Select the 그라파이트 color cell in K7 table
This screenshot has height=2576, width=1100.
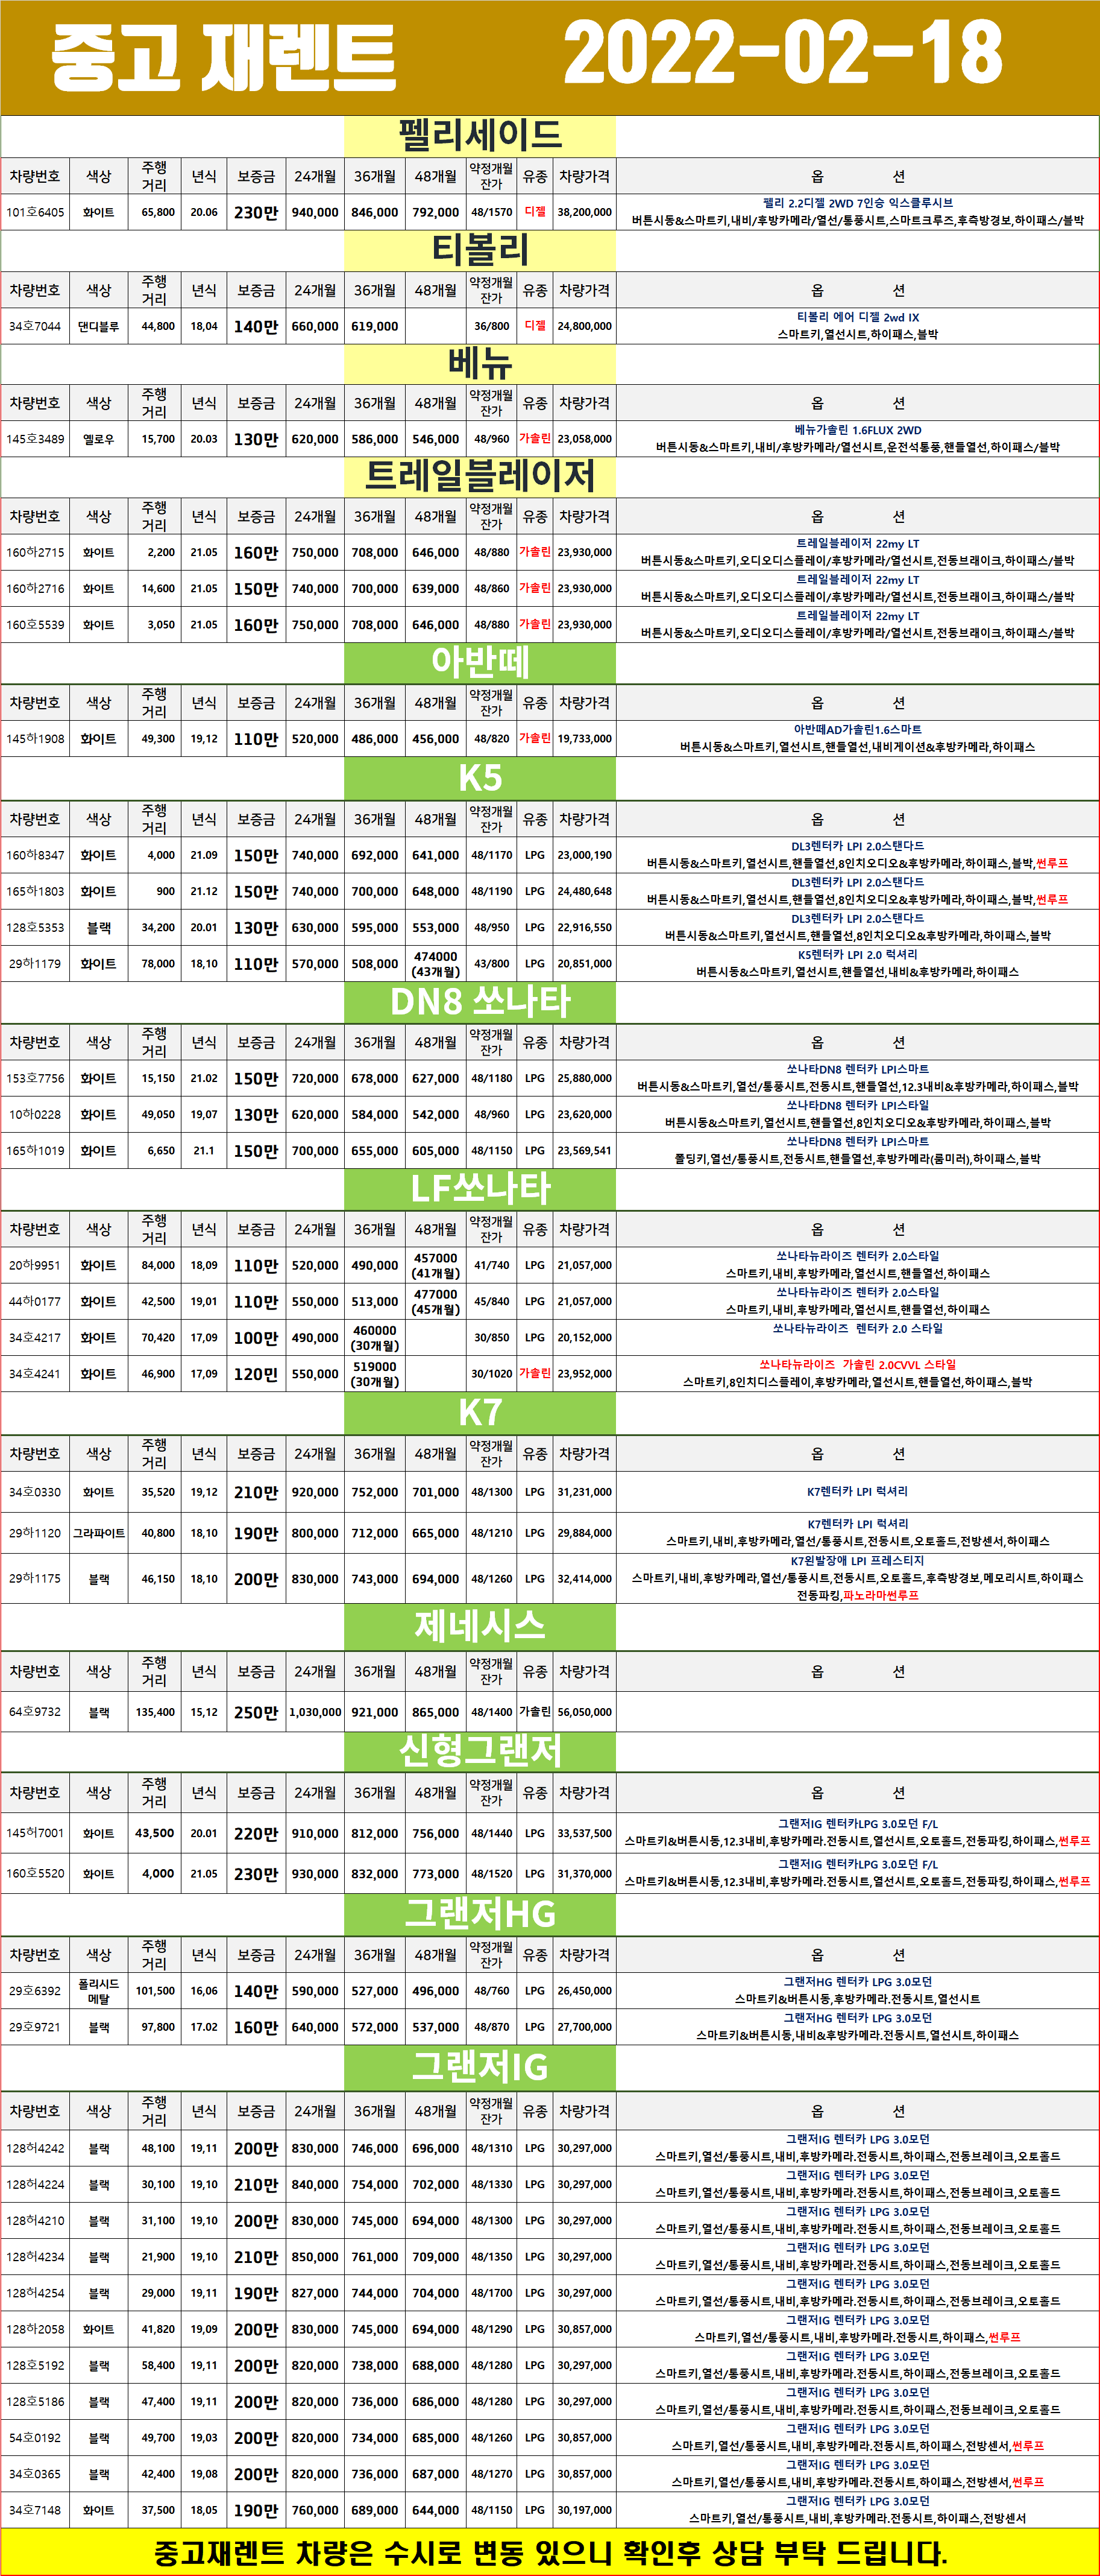click(98, 1532)
